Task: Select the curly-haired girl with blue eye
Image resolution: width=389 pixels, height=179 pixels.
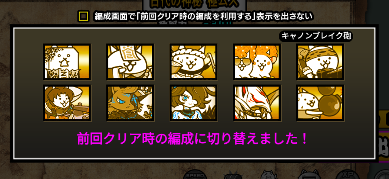Action: (194, 103)
